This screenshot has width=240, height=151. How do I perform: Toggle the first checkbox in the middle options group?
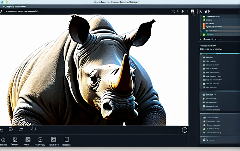204,95
